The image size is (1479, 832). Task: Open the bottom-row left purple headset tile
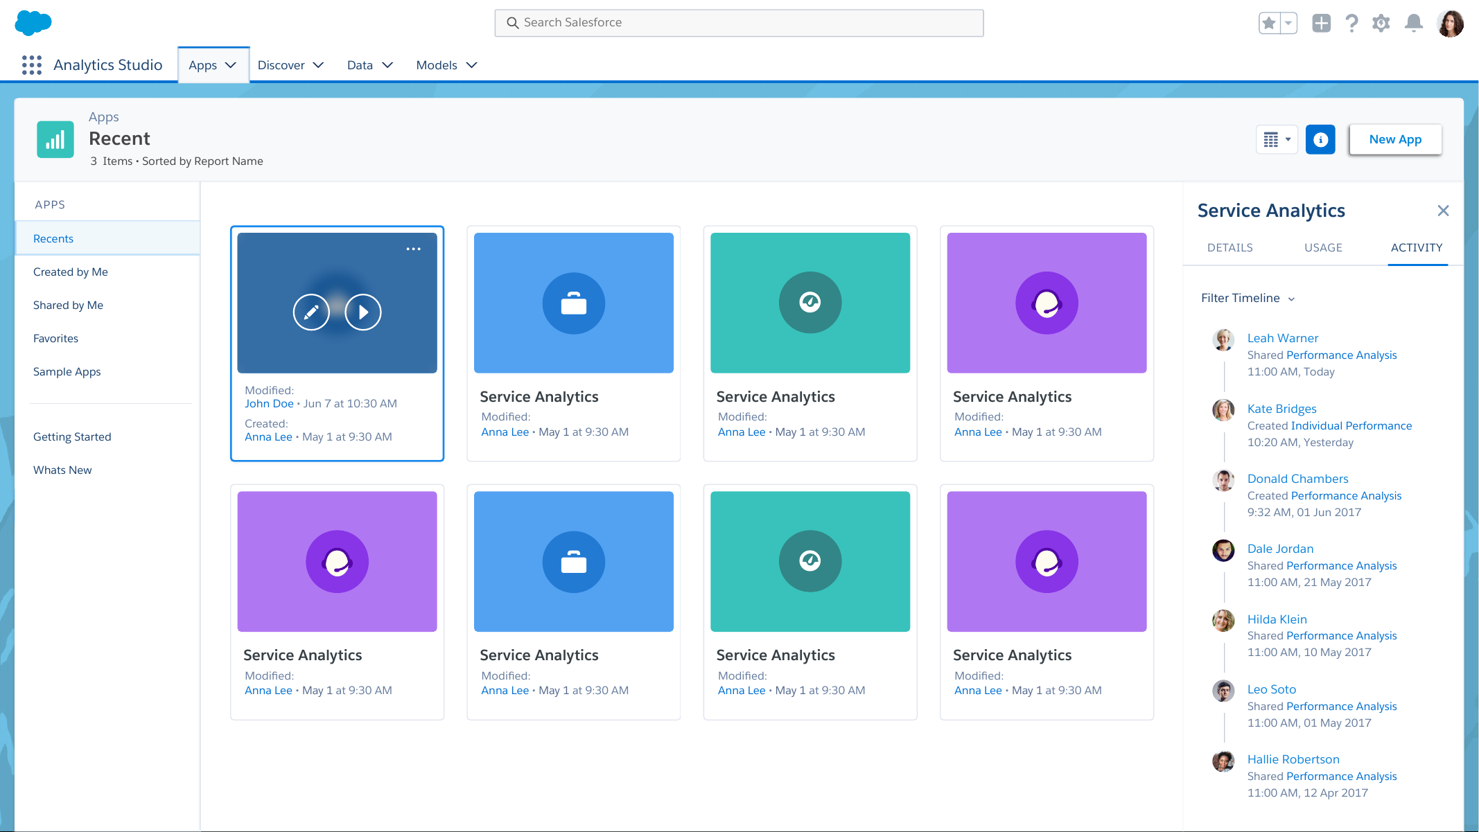click(x=337, y=561)
